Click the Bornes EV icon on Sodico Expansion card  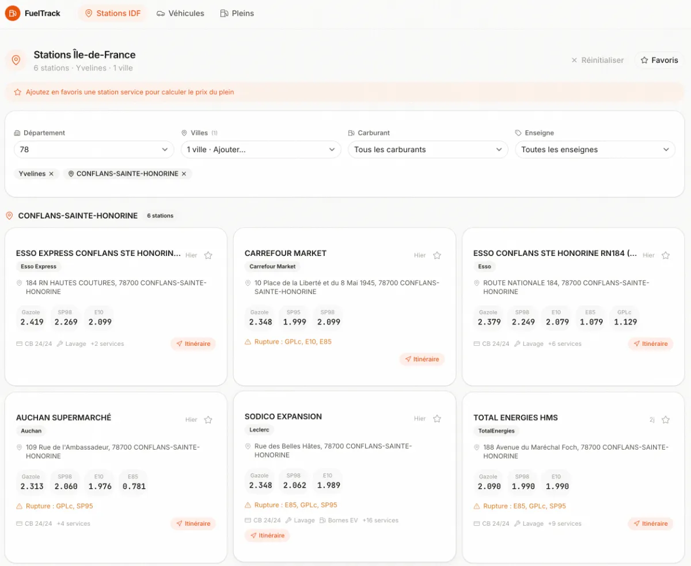coord(321,520)
